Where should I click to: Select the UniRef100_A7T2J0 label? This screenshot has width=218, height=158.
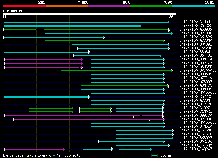point(196,78)
